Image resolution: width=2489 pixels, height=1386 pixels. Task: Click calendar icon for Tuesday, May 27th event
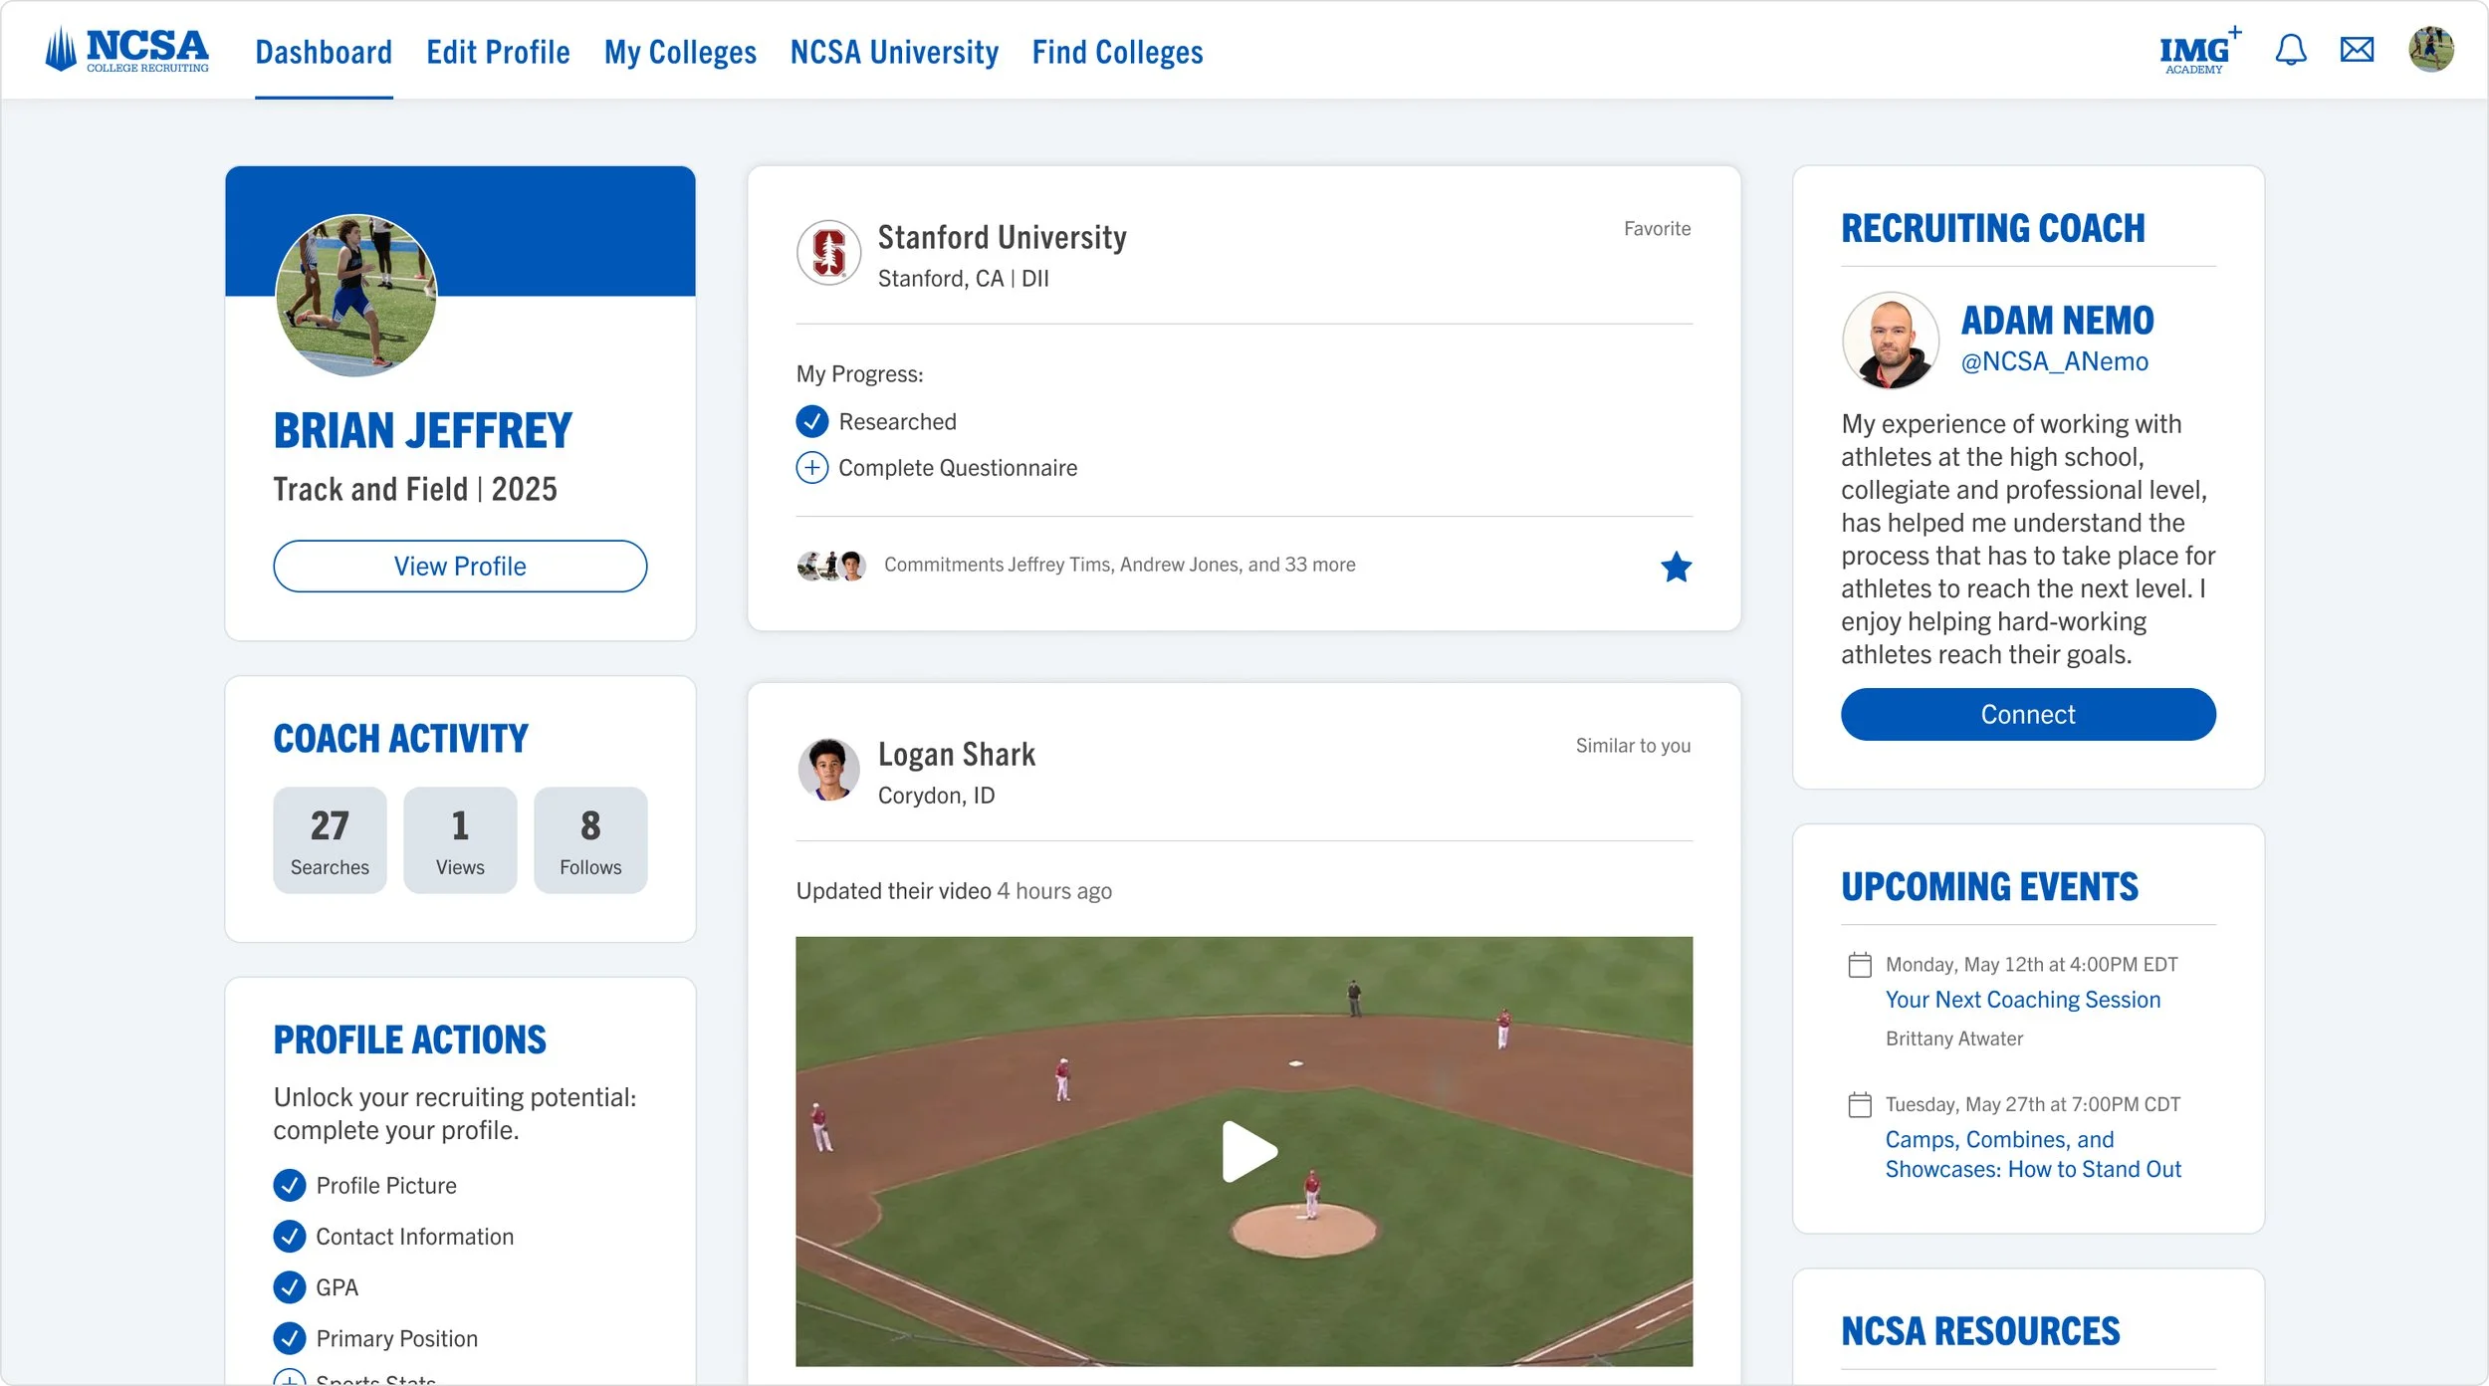click(1860, 1105)
